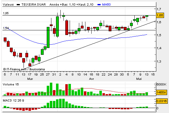
Task: Click the TEIXEIRA DUAR stock name
Action: coord(33,5)
